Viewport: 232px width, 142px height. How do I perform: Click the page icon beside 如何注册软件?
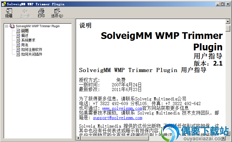18,49
